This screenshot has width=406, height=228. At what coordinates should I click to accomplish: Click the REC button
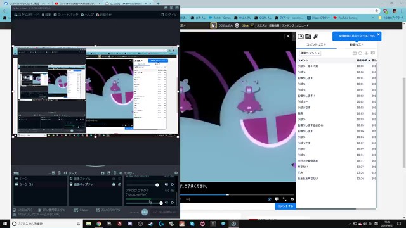[x=145, y=212]
